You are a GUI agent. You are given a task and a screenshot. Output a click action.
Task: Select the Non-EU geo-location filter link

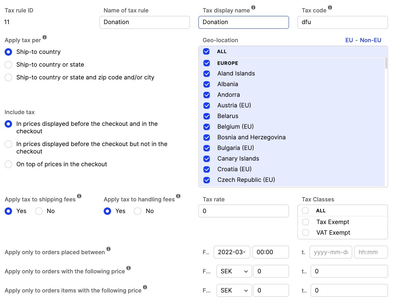[370, 40]
